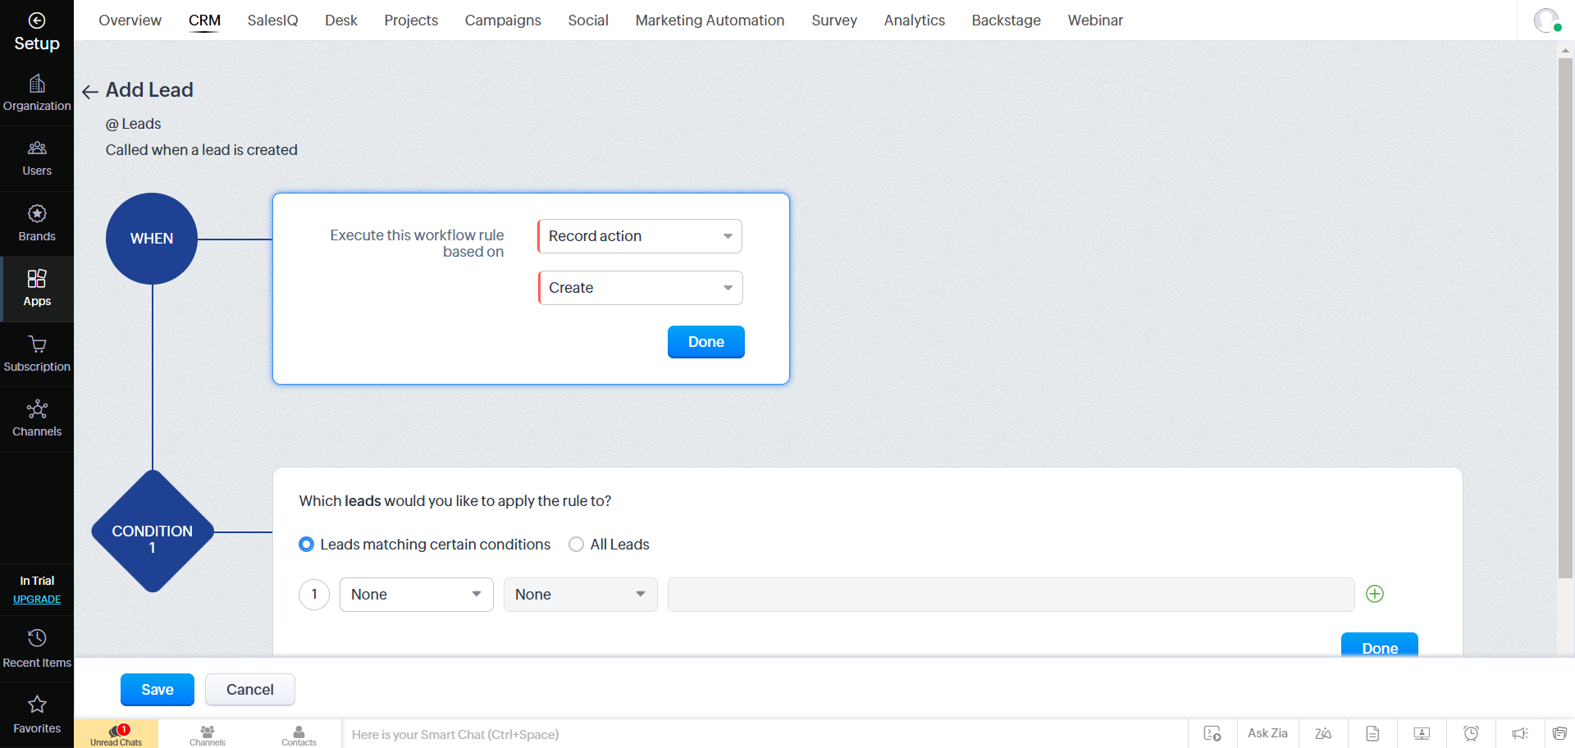1575x748 pixels.
Task: Open the user profile avatar
Action: pos(1546,20)
